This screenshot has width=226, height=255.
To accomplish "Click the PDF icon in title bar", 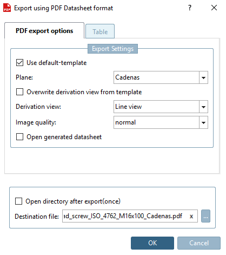I will tap(7, 8).
